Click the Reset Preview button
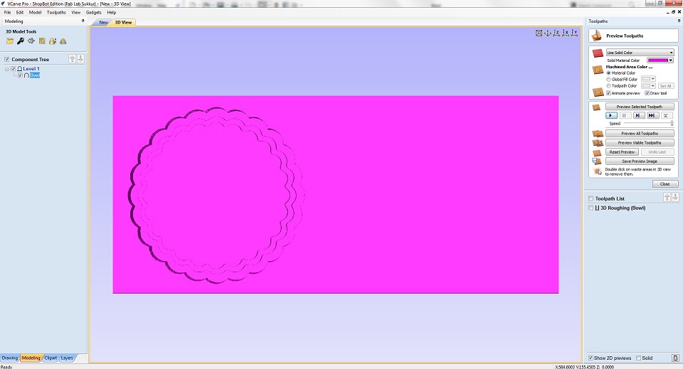This screenshot has height=369, width=683. 622,152
